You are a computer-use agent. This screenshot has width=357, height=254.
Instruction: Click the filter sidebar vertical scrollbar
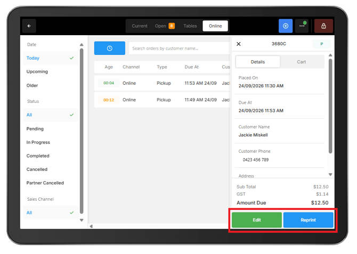pos(82,131)
